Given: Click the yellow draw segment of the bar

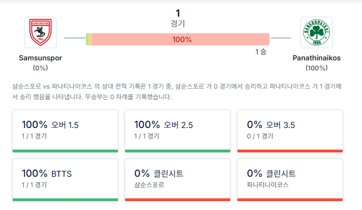Looking at the screenshot, I should pos(90,39).
